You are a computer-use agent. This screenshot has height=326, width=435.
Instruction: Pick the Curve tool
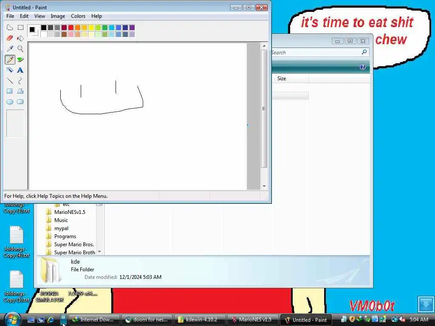point(20,81)
